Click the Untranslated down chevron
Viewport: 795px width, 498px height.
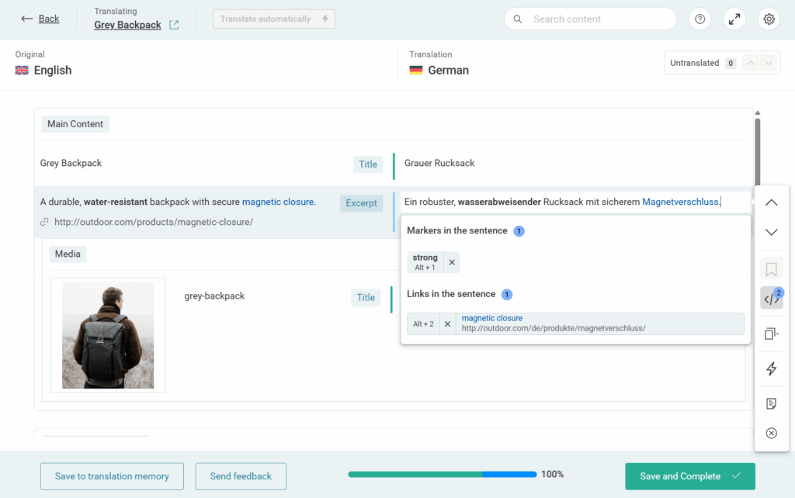point(769,63)
